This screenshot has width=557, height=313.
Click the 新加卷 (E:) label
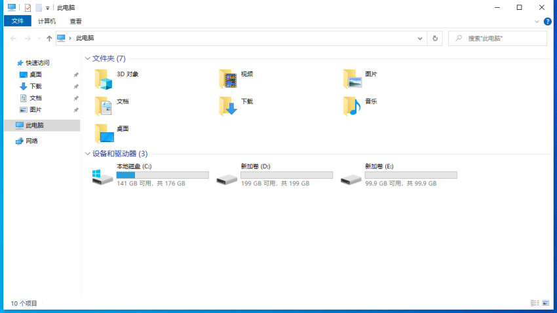(379, 166)
